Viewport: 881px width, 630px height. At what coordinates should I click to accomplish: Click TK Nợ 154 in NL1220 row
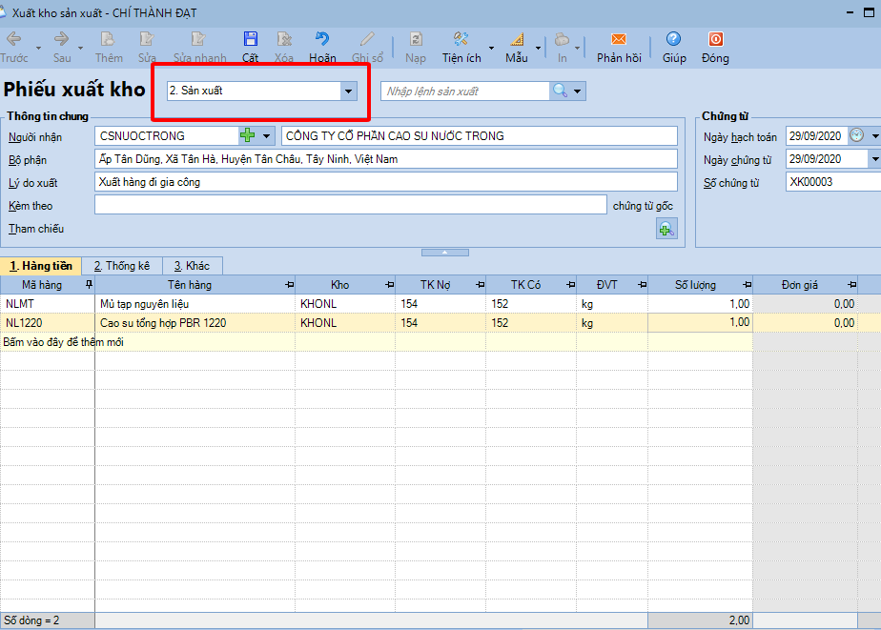click(x=440, y=323)
